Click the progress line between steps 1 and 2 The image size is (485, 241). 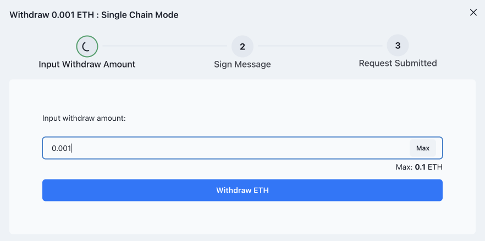[165, 46]
